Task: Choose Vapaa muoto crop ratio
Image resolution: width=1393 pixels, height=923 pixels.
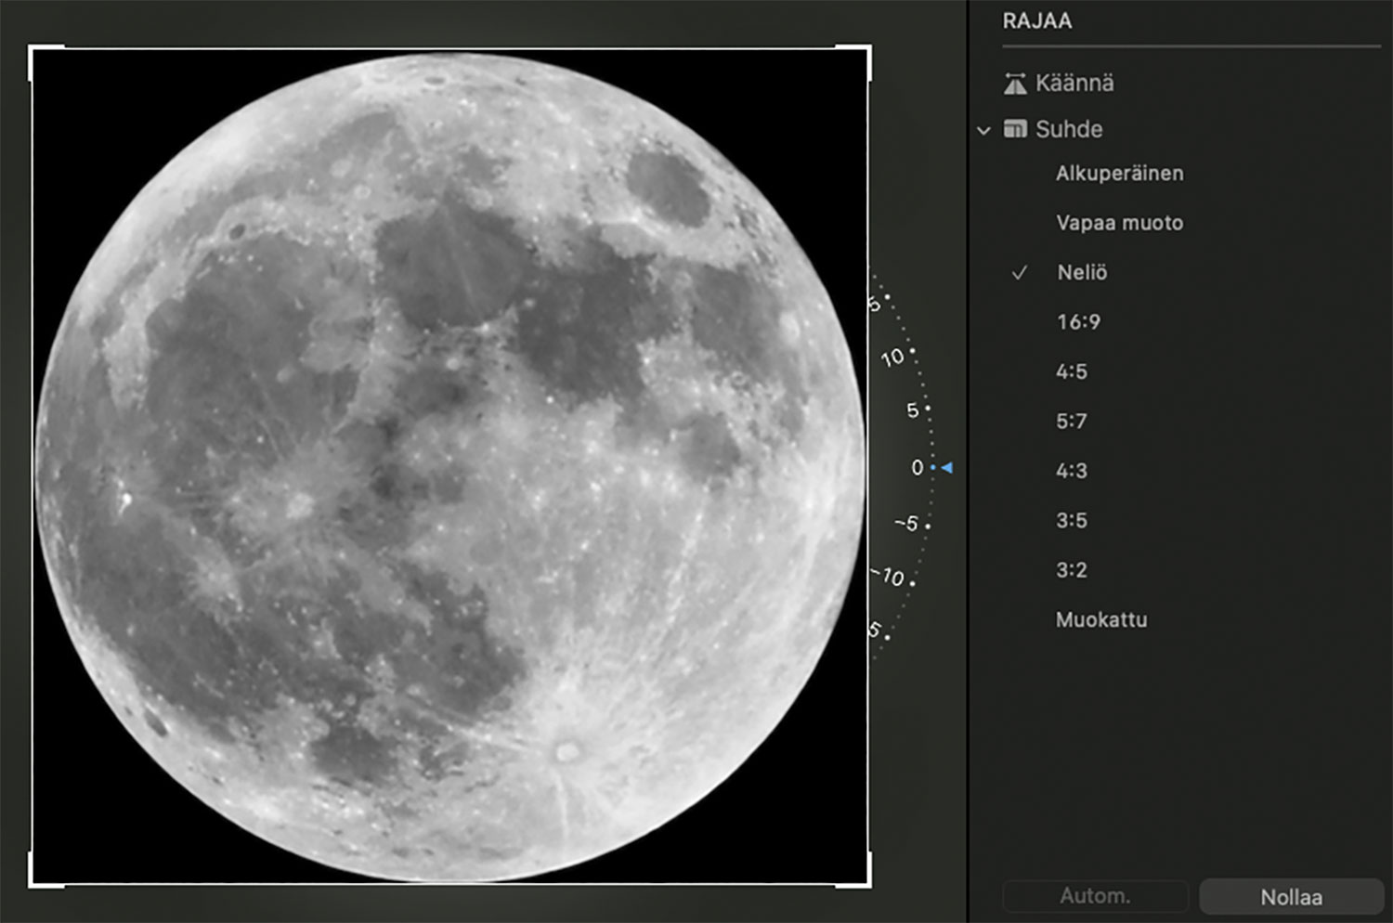Action: click(x=1119, y=223)
